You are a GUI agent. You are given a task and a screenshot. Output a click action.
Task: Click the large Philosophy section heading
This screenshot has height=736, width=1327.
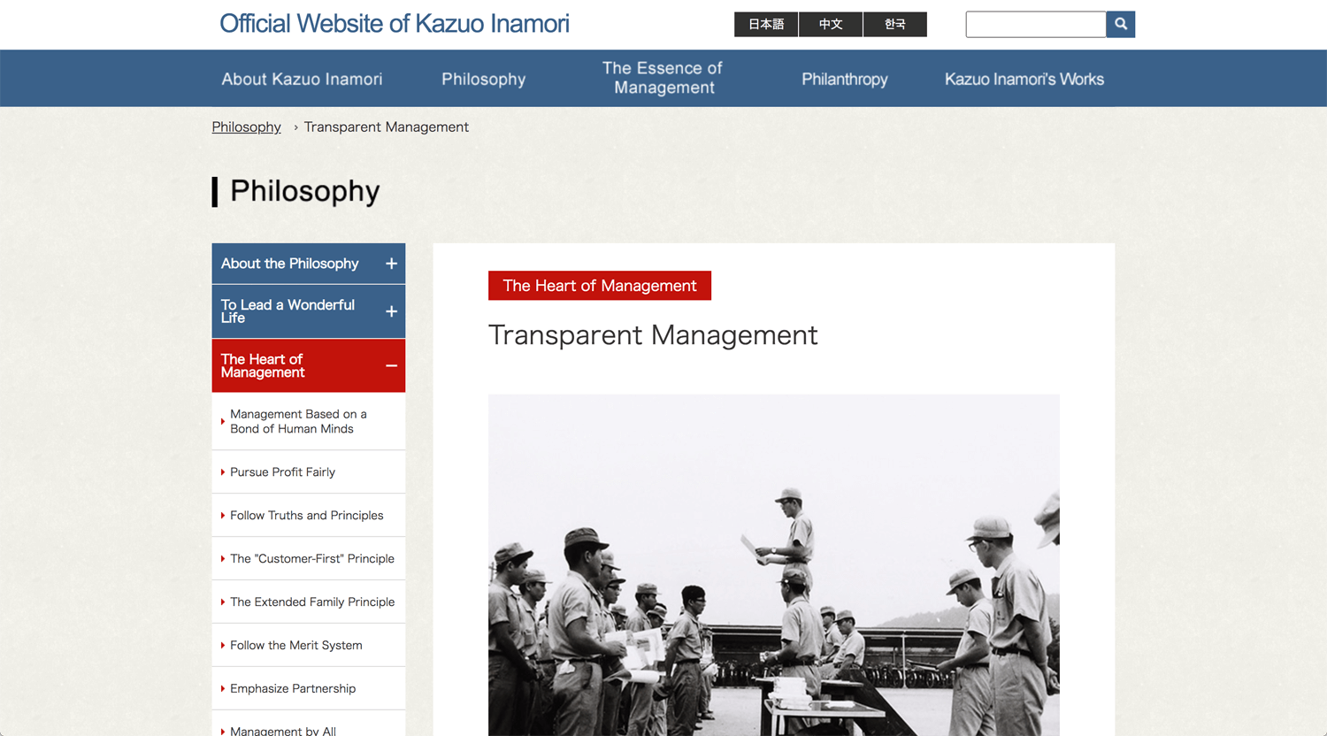(x=305, y=191)
